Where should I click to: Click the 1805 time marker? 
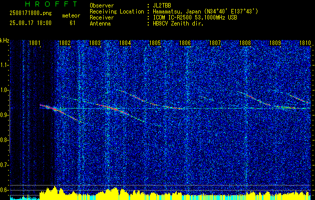pos(155,42)
